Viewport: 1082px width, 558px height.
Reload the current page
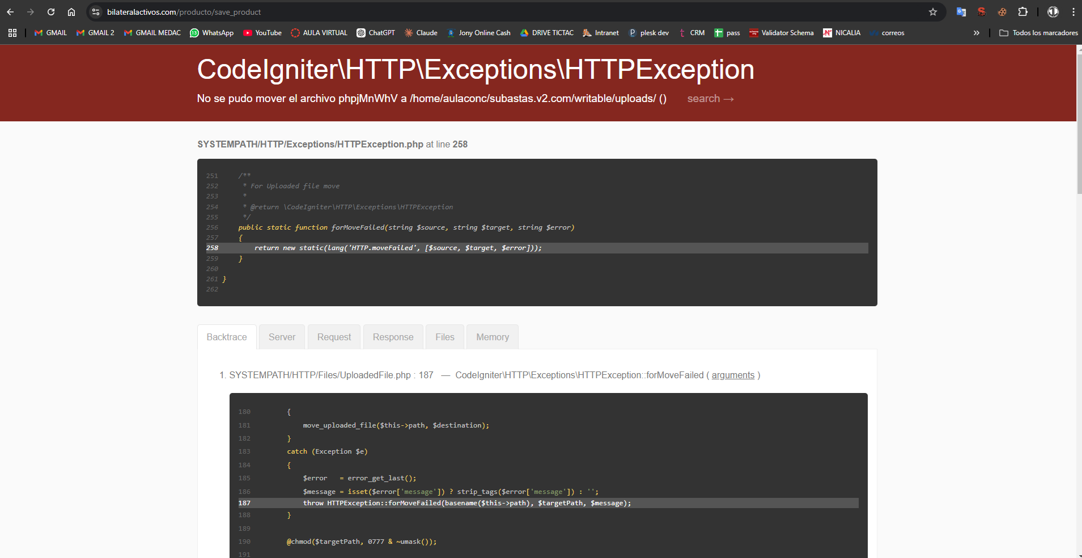click(x=51, y=12)
